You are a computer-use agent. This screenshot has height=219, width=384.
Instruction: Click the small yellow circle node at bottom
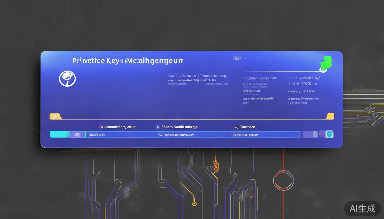point(194,204)
